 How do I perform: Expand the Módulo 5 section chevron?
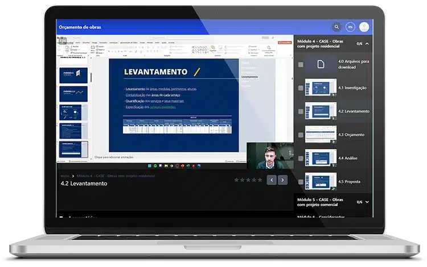point(367,202)
